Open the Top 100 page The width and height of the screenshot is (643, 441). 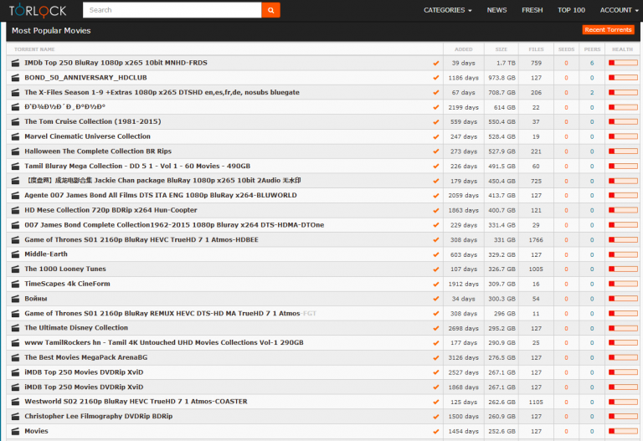coord(571,10)
